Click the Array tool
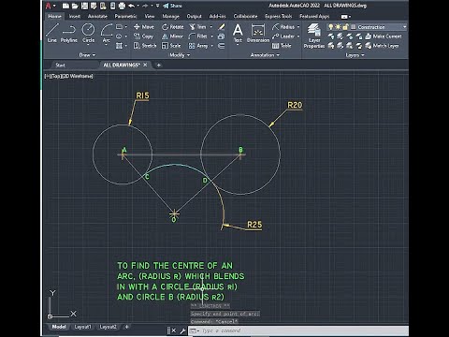Image resolution: width=449 pixels, height=337 pixels. click(x=198, y=46)
